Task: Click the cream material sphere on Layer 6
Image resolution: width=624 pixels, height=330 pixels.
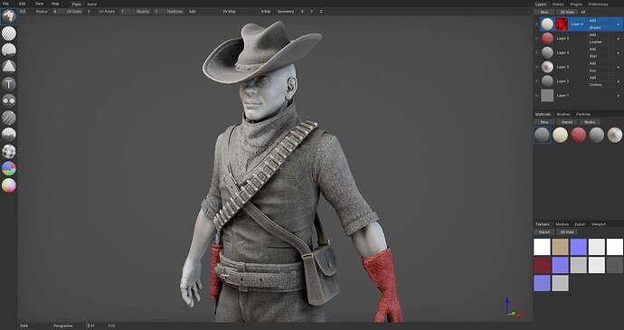Action: [x=548, y=24]
